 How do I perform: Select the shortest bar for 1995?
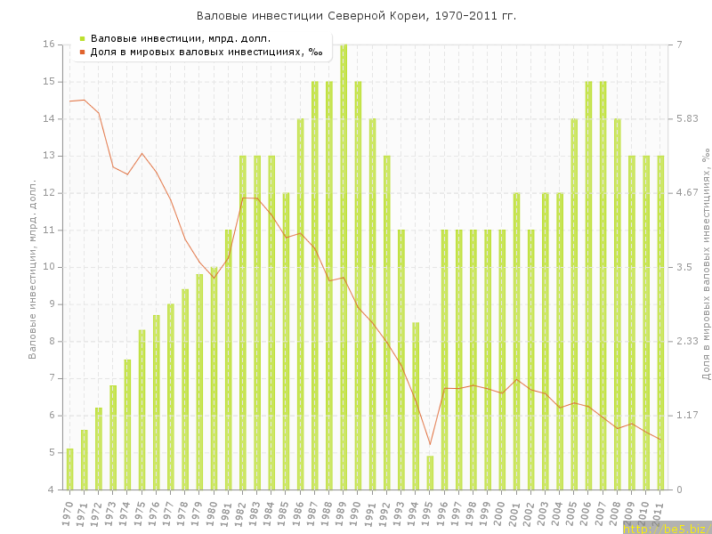pos(430,473)
